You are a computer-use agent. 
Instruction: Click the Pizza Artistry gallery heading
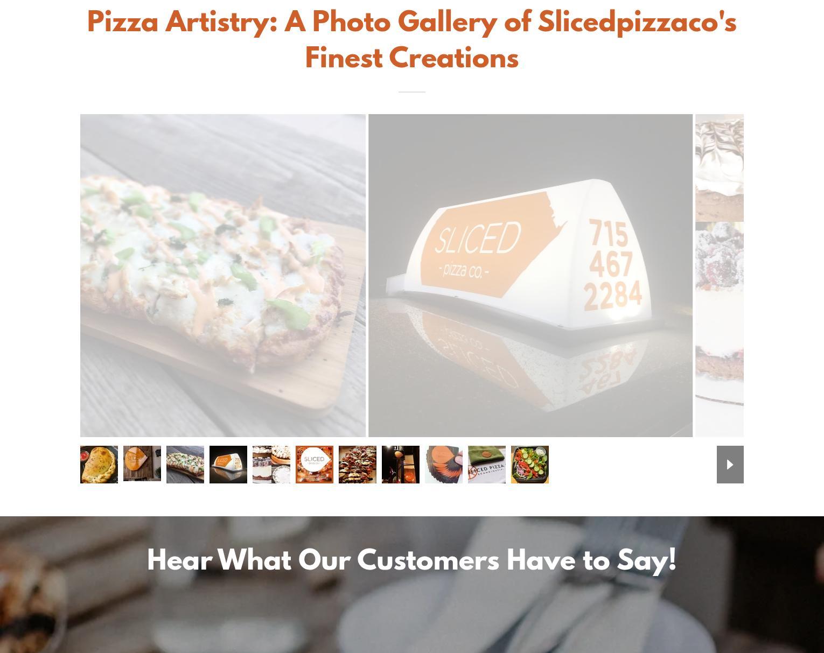pyautogui.click(x=411, y=40)
